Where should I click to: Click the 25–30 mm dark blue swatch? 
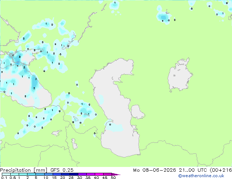click(74, 174)
